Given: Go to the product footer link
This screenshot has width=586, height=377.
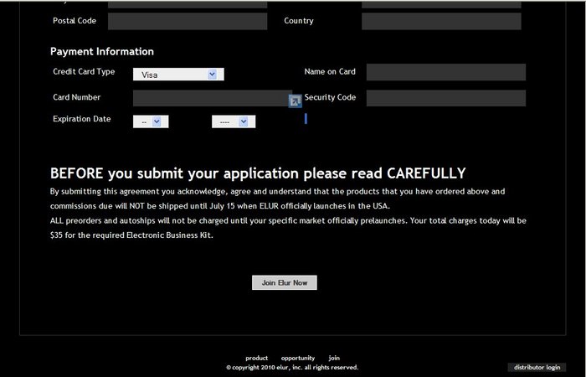Looking at the screenshot, I should tap(256, 358).
